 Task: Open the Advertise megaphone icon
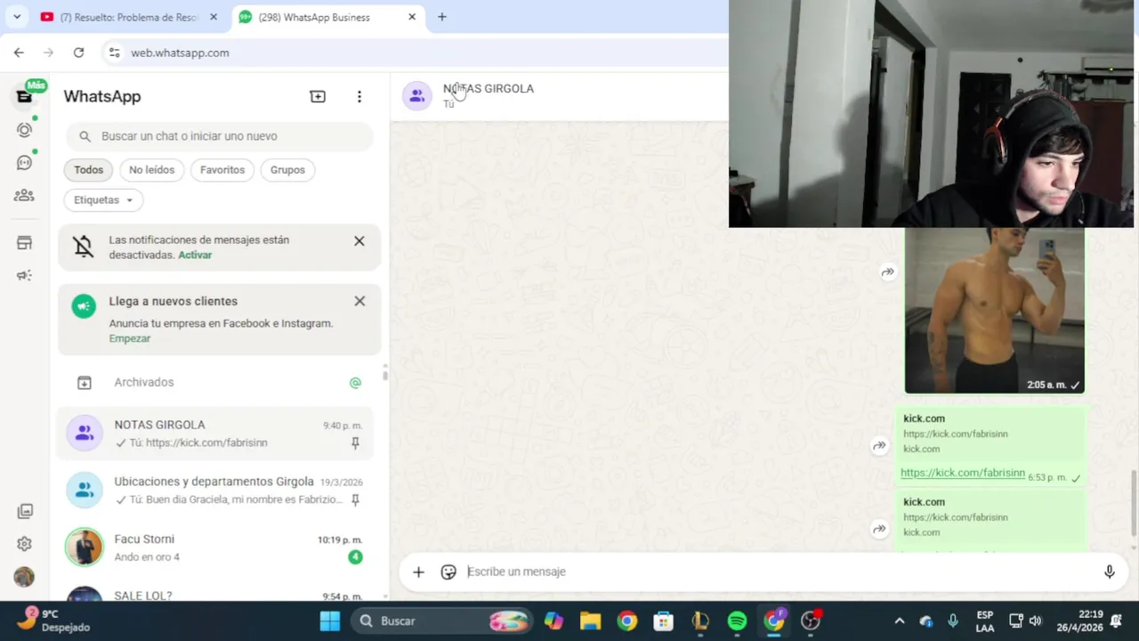coord(24,275)
